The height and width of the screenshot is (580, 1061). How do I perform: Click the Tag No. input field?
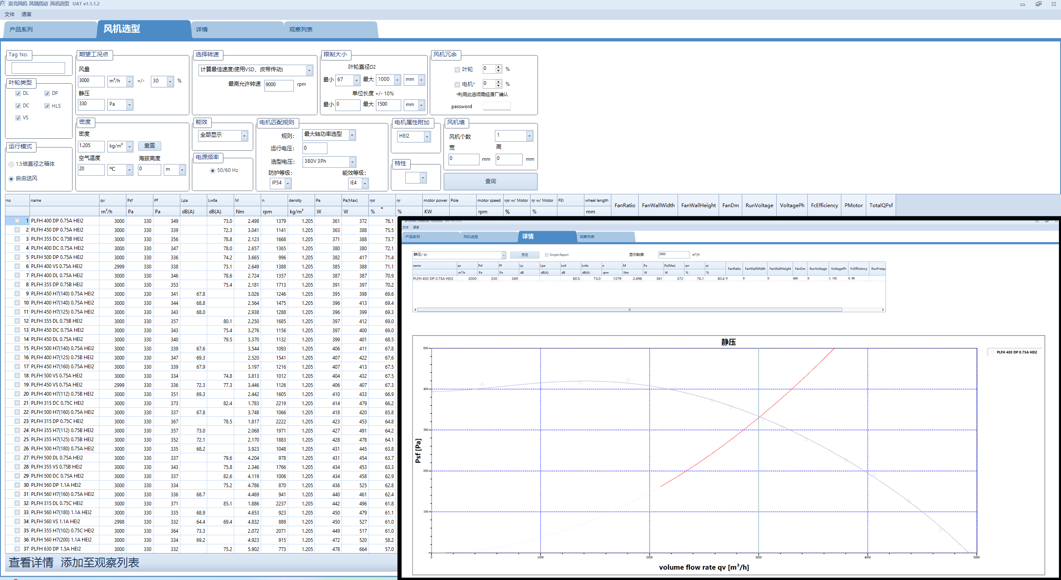click(38, 68)
